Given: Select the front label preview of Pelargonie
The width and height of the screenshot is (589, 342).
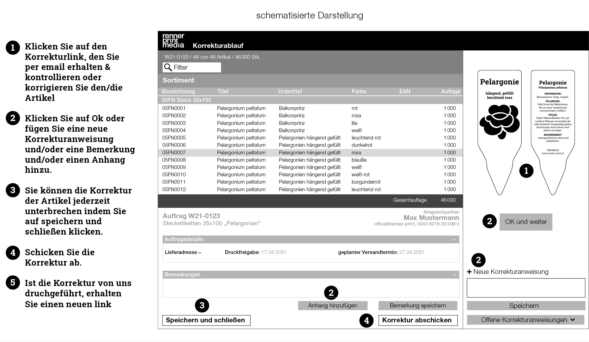Looking at the screenshot, I should (499, 133).
